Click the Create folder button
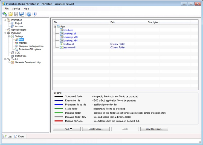 coord(96,129)
